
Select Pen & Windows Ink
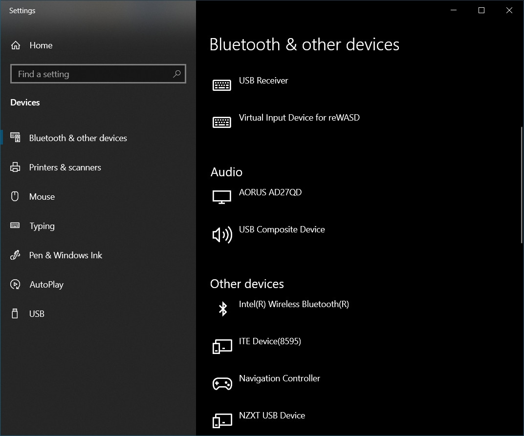[65, 255]
